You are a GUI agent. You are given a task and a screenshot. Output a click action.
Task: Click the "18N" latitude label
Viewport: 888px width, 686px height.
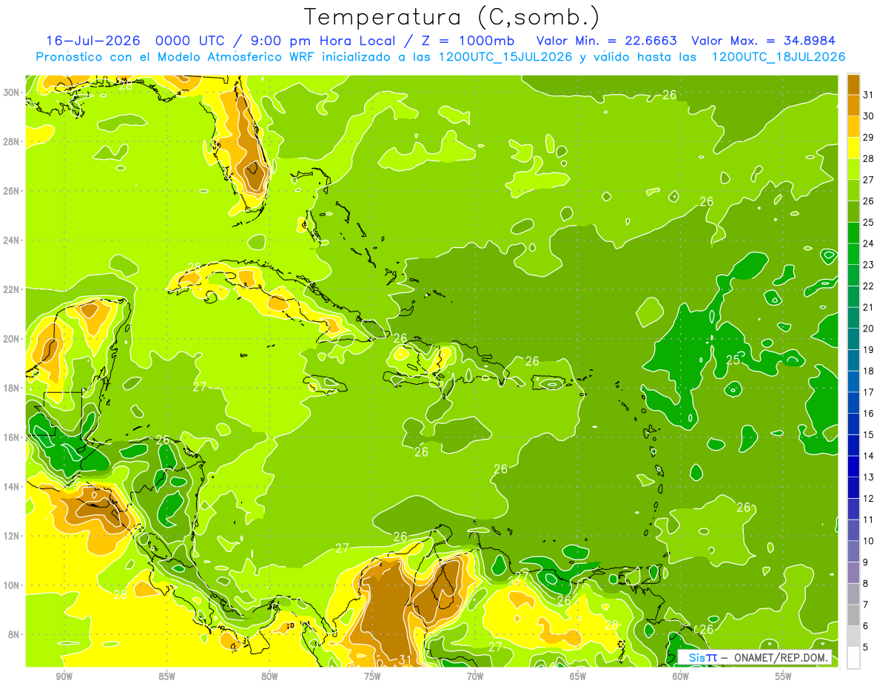(x=13, y=388)
